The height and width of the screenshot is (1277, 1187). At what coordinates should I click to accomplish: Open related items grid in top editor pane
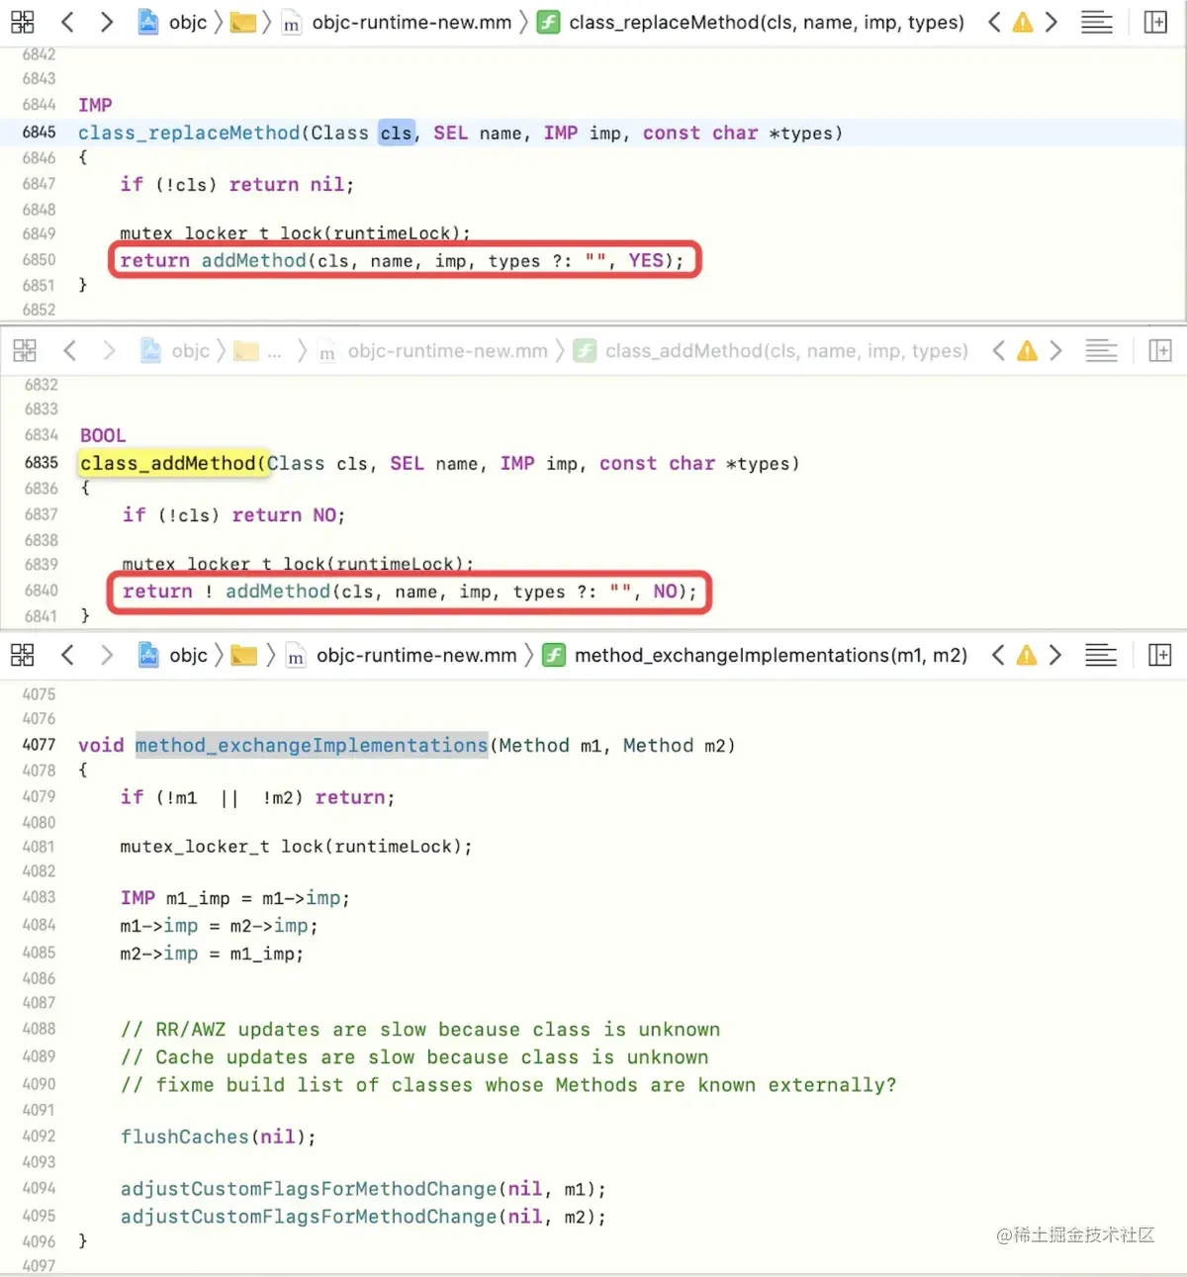coord(22,22)
